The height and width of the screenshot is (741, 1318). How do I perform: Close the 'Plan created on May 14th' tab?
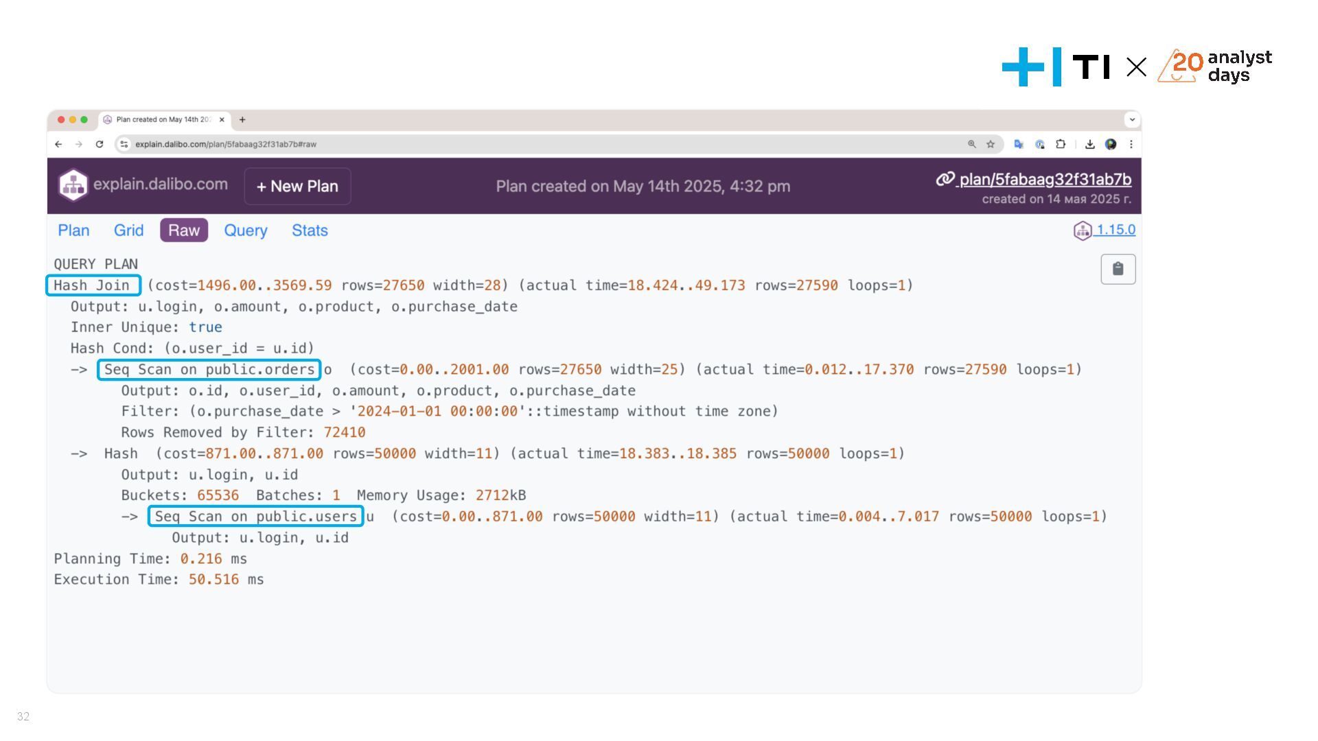(222, 119)
